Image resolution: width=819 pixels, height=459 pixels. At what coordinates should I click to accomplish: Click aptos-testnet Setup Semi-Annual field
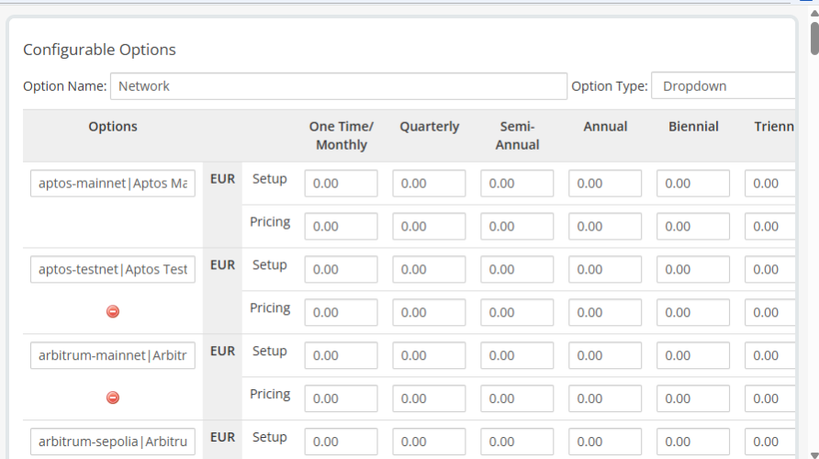(x=517, y=270)
